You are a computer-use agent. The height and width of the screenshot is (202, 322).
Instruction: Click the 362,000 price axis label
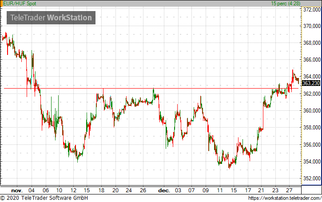coord(312,93)
